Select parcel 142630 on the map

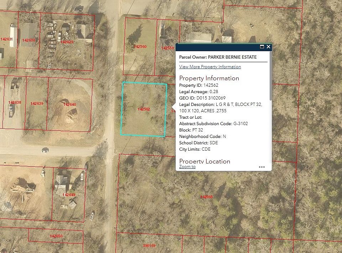point(28,40)
